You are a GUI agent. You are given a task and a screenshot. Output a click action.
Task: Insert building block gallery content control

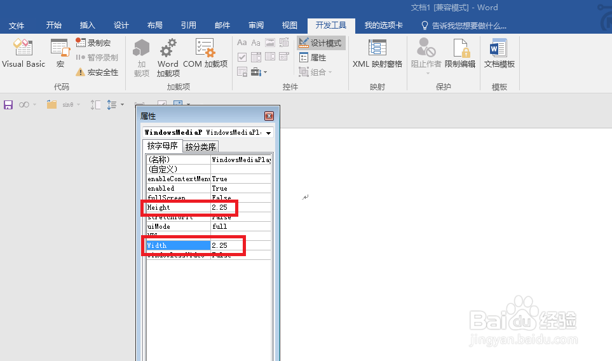point(284,43)
